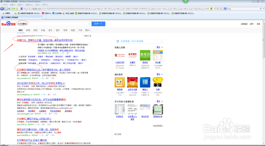Open the 打字赚钱好平台 result link
Image resolution: width=265 pixels, height=146 pixels.
point(32,140)
